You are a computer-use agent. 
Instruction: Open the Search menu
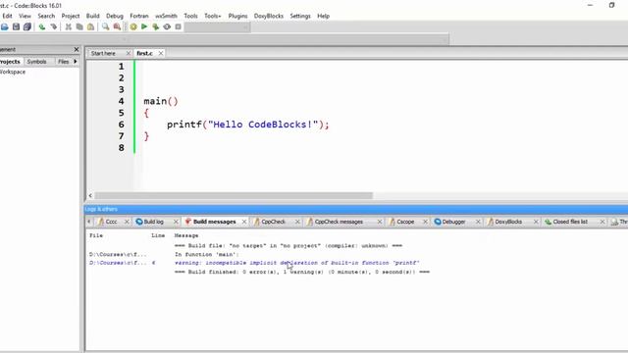(x=46, y=16)
